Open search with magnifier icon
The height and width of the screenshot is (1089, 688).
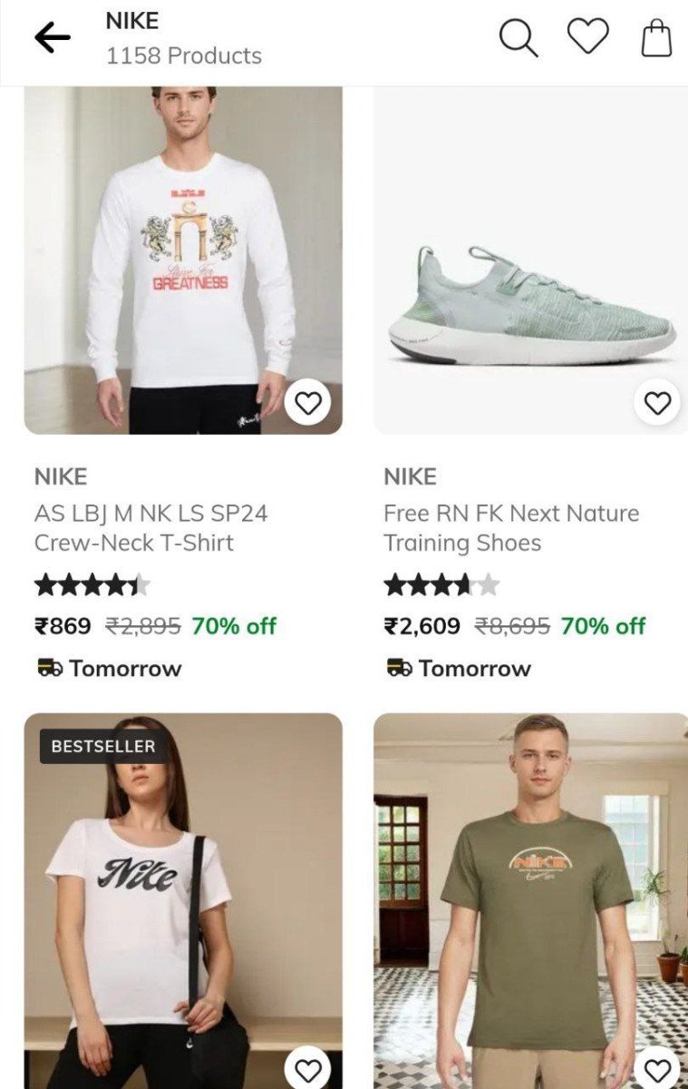point(518,38)
